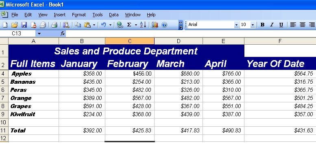The width and height of the screenshot is (316, 156).
Task: Click the Sales and Produce Department title cell
Action: coord(126,51)
